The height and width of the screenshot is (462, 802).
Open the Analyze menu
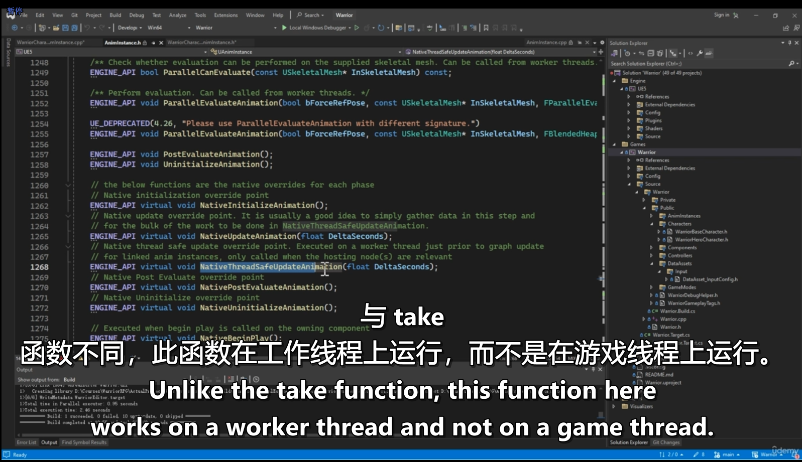pos(178,15)
